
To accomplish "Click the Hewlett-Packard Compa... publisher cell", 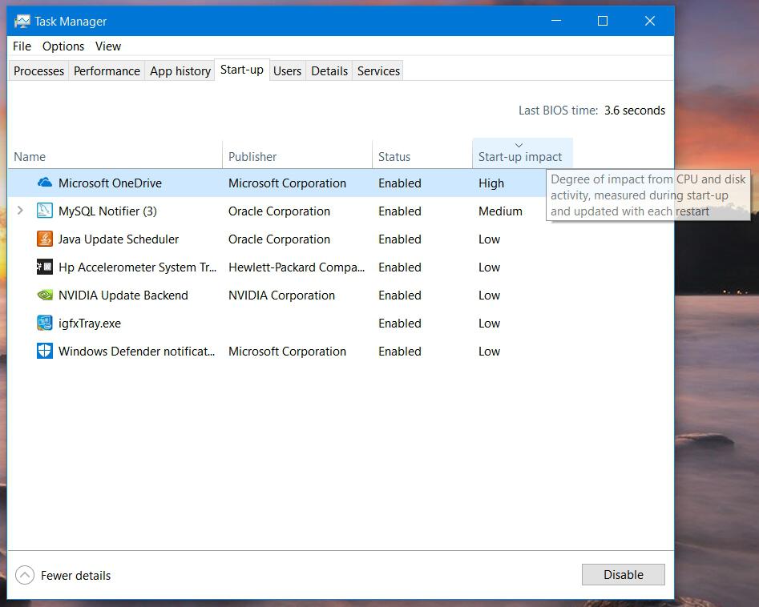I will coord(297,267).
